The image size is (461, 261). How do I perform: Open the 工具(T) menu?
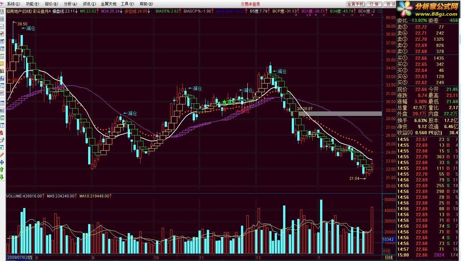click(x=127, y=4)
